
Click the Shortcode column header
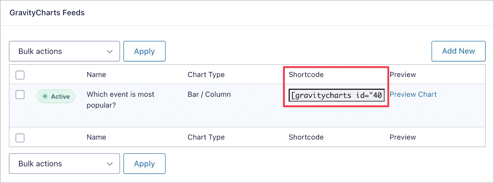(x=306, y=74)
